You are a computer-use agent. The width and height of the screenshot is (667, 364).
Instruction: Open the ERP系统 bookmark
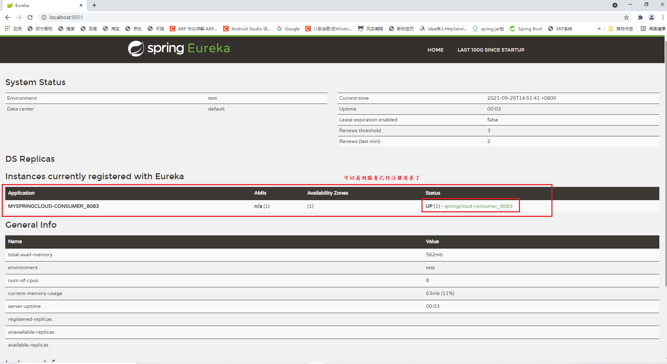560,29
